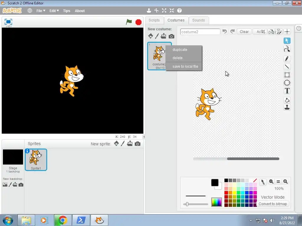Set costume center crosshair

(x=287, y=32)
